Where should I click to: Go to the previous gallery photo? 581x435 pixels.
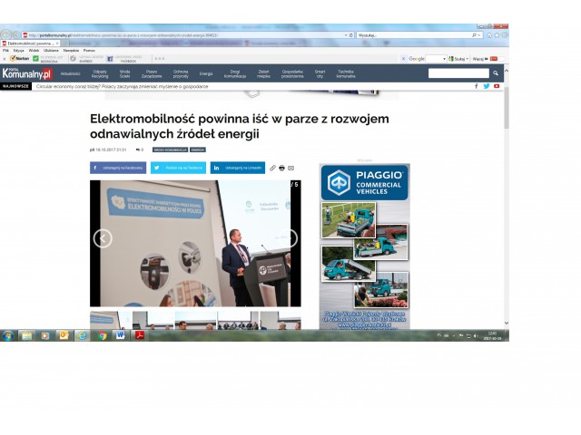(103, 238)
